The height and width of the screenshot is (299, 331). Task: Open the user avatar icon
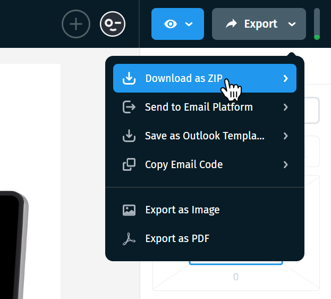coord(113,24)
